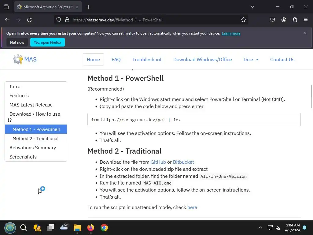Open the shield tracking protection icon
313x235 pixels.
point(58,20)
